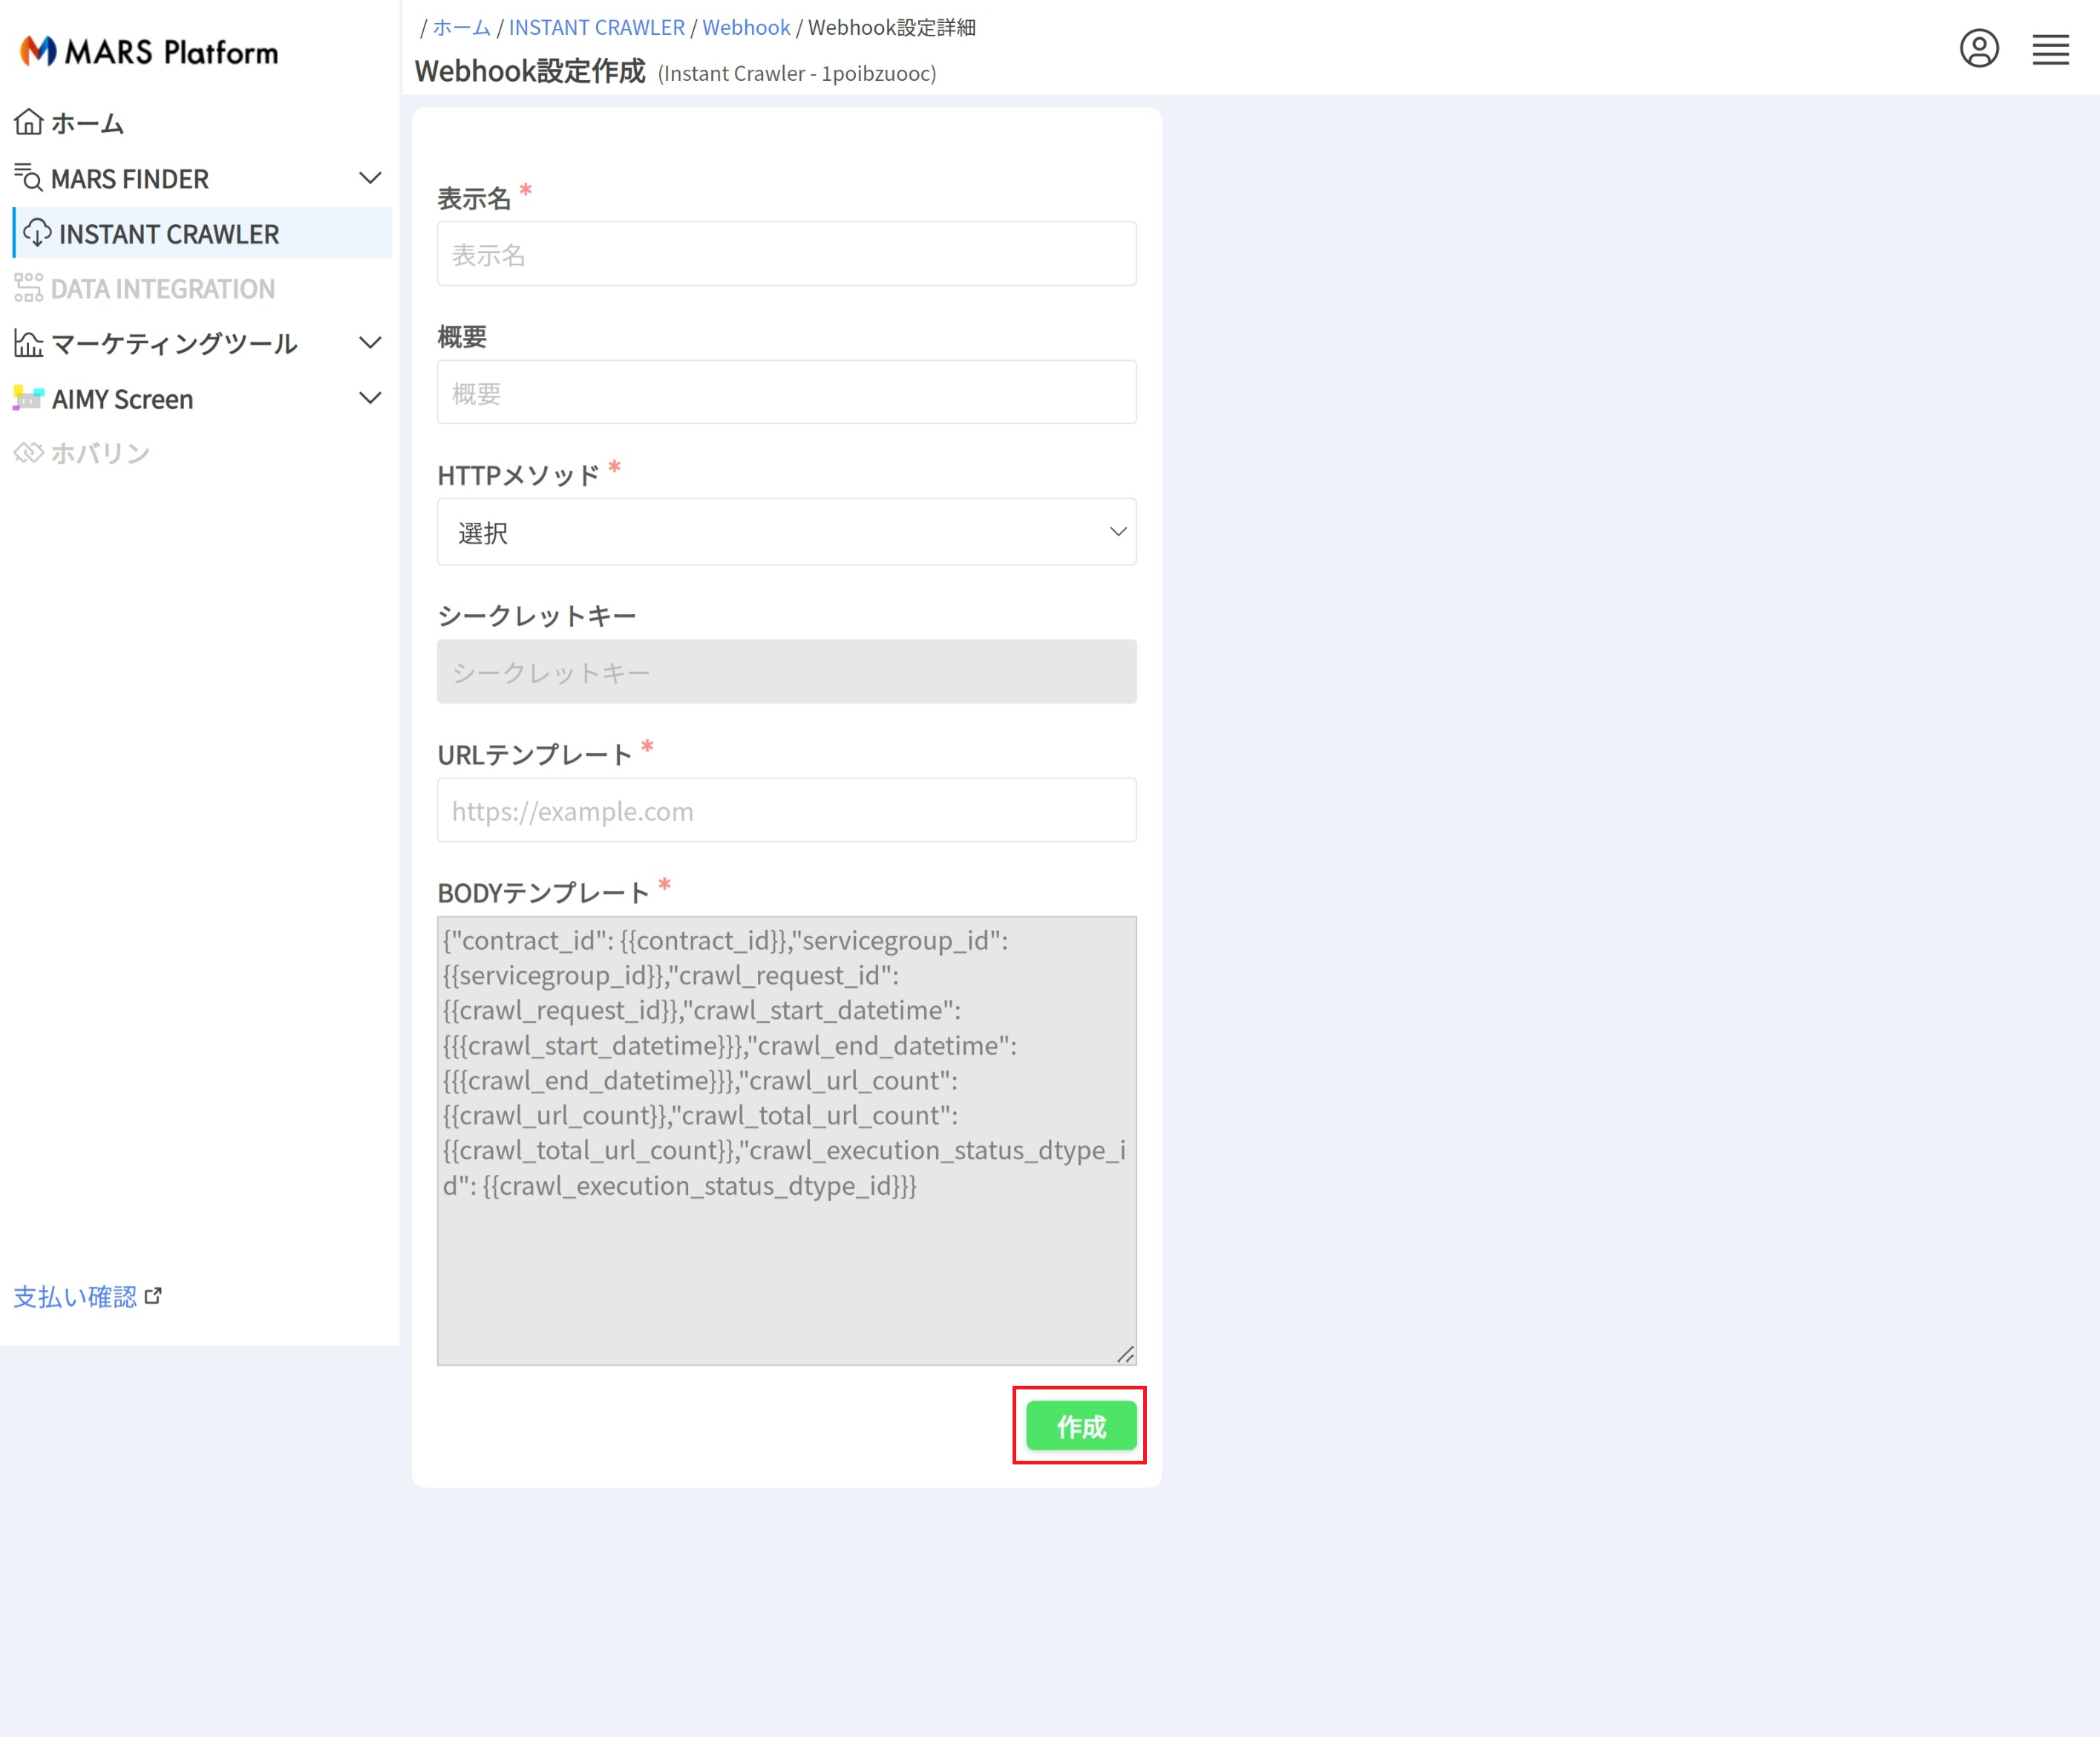The height and width of the screenshot is (1737, 2100).
Task: Click the external link icon beside 支払い確認
Action: 153,1296
